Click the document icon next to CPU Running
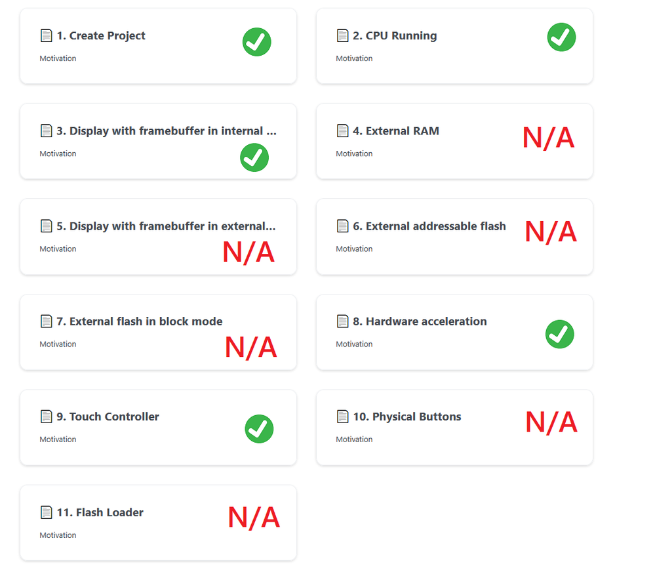The width and height of the screenshot is (655, 572). [342, 35]
